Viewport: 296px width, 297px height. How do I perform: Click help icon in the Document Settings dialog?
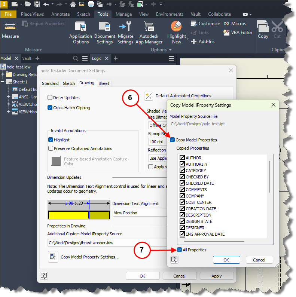click(x=44, y=275)
